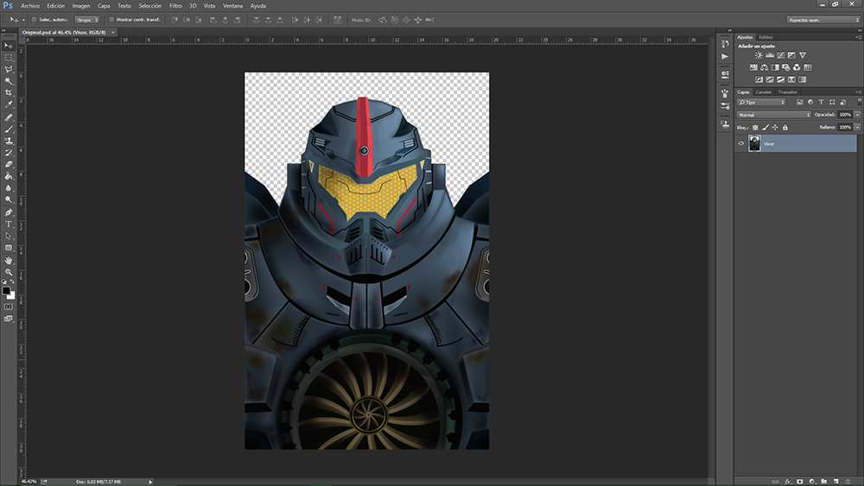The image size is (864, 486).
Task: Open Capas panel flyout menu
Action: (x=859, y=92)
